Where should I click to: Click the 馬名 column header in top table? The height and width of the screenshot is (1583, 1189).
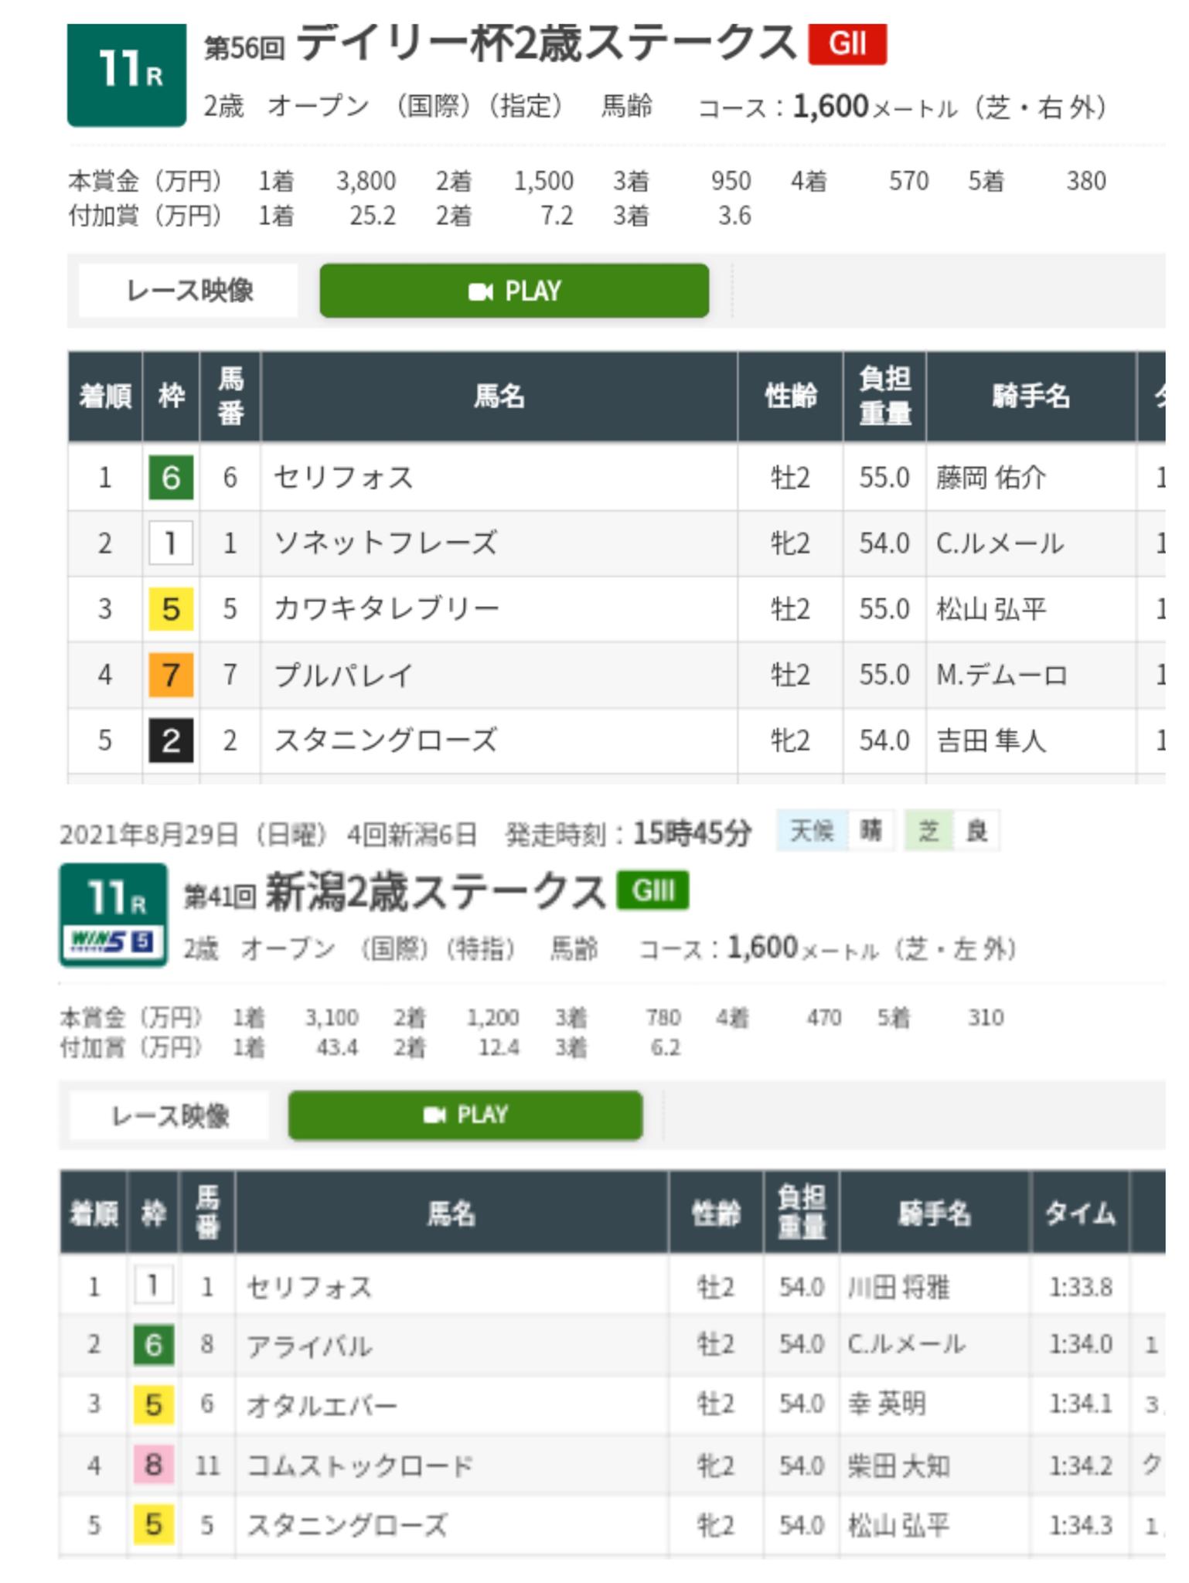click(499, 397)
